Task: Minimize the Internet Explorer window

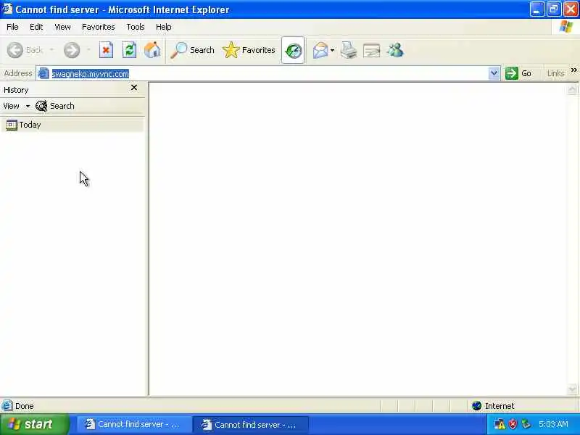Action: tap(536, 9)
